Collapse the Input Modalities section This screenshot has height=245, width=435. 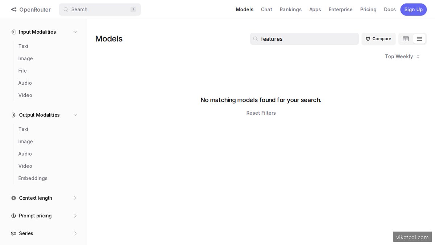click(75, 32)
